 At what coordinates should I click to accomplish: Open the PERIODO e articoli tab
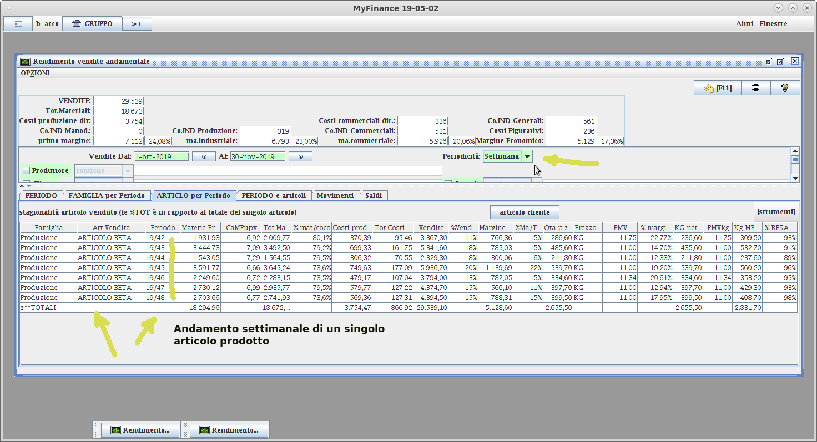(274, 196)
